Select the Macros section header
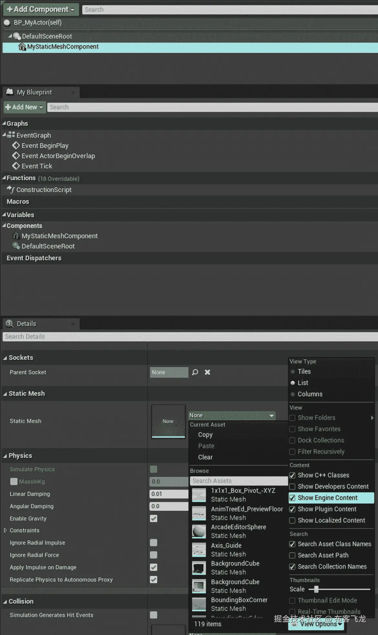 [190, 202]
